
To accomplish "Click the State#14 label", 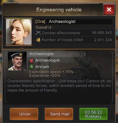I will [43, 27].
